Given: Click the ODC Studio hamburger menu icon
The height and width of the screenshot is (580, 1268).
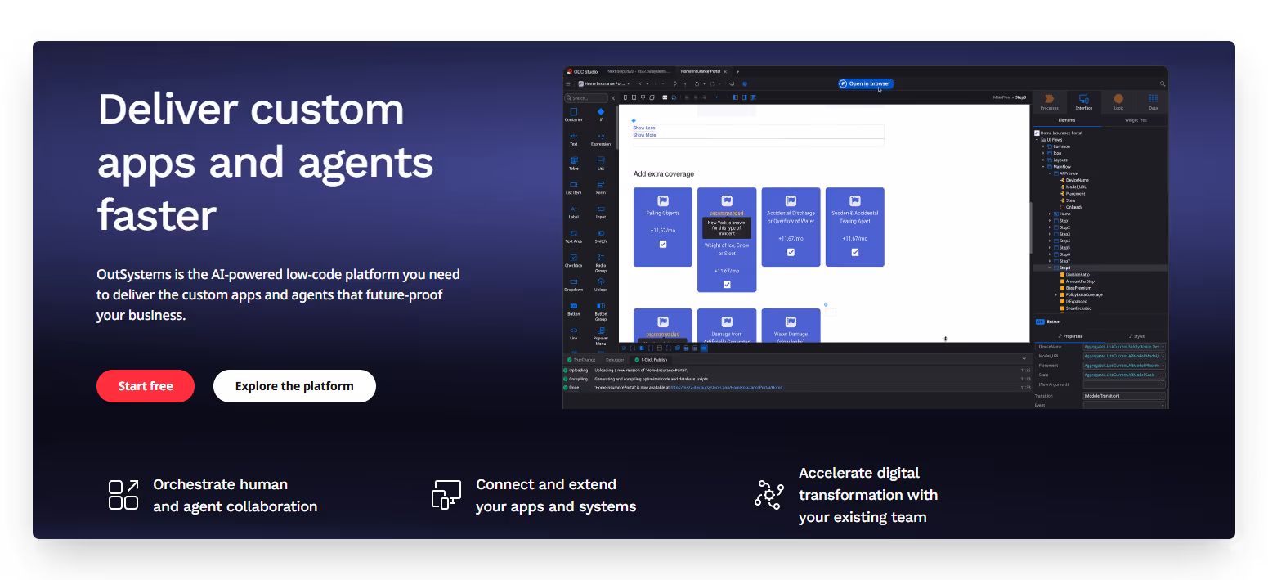Looking at the screenshot, I should pos(568,83).
